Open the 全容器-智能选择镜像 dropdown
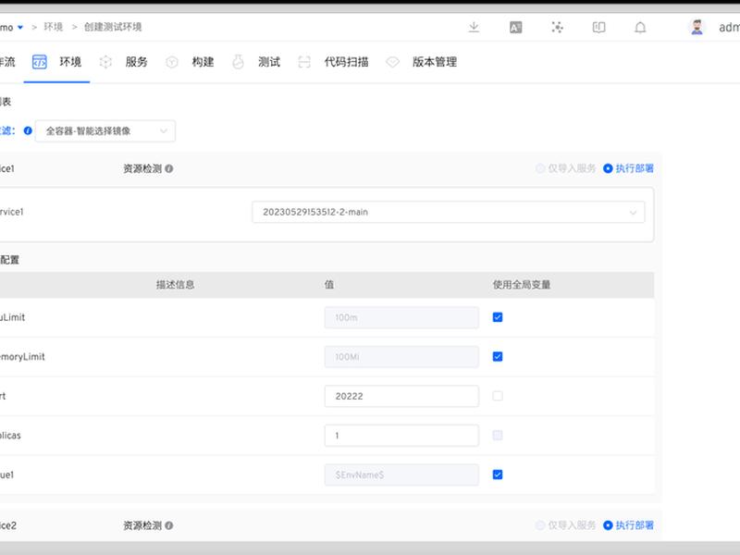Viewport: 740px width, 555px height. pyautogui.click(x=105, y=130)
